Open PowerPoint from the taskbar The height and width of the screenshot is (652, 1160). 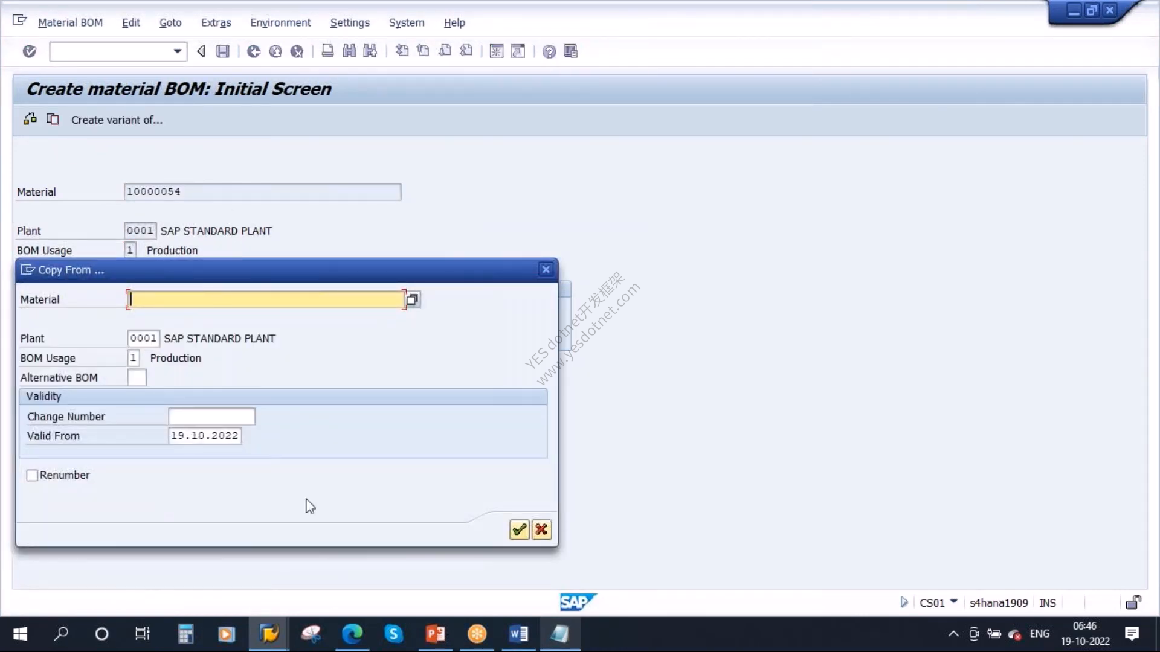[435, 634]
